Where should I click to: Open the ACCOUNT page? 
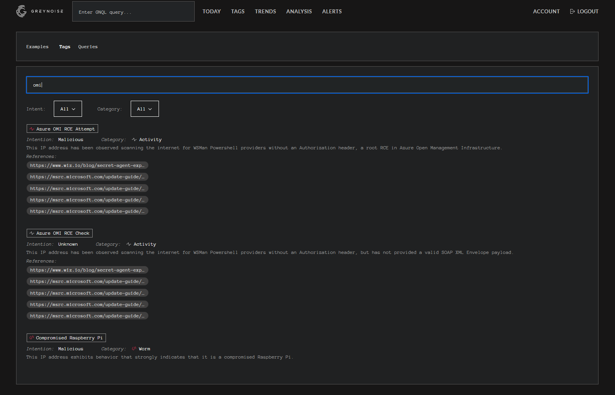[546, 11]
